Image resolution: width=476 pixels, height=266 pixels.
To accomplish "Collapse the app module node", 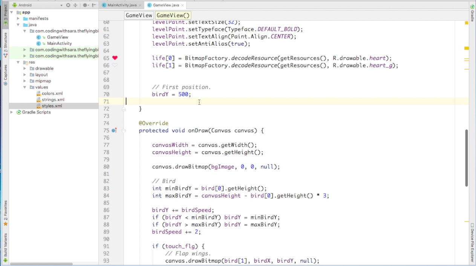I will pos(12,12).
